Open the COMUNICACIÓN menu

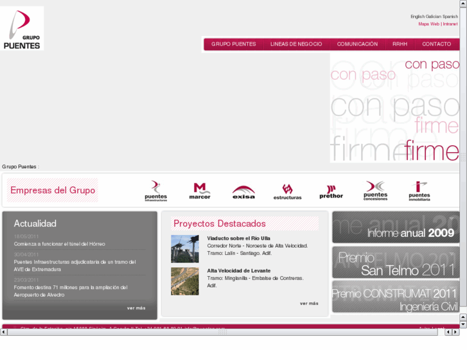point(357,44)
